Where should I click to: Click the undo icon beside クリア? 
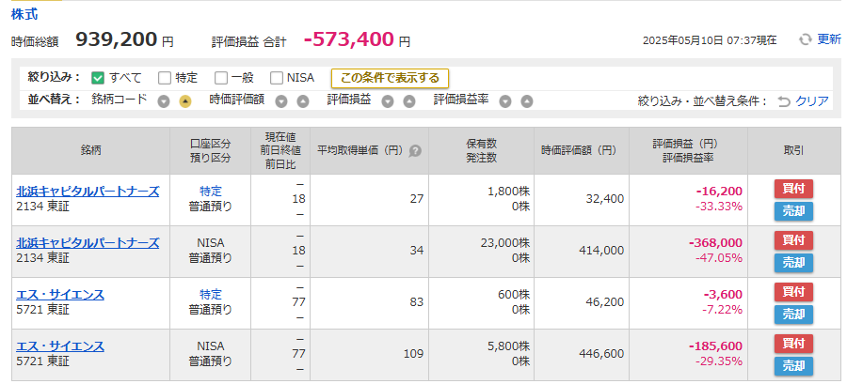pos(784,101)
